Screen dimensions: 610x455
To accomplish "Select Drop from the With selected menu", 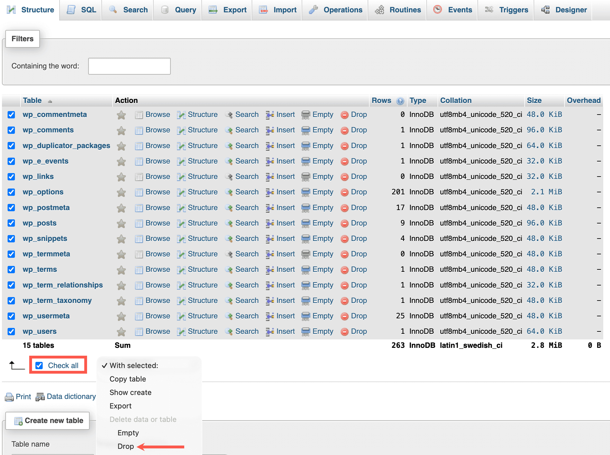I will point(126,446).
